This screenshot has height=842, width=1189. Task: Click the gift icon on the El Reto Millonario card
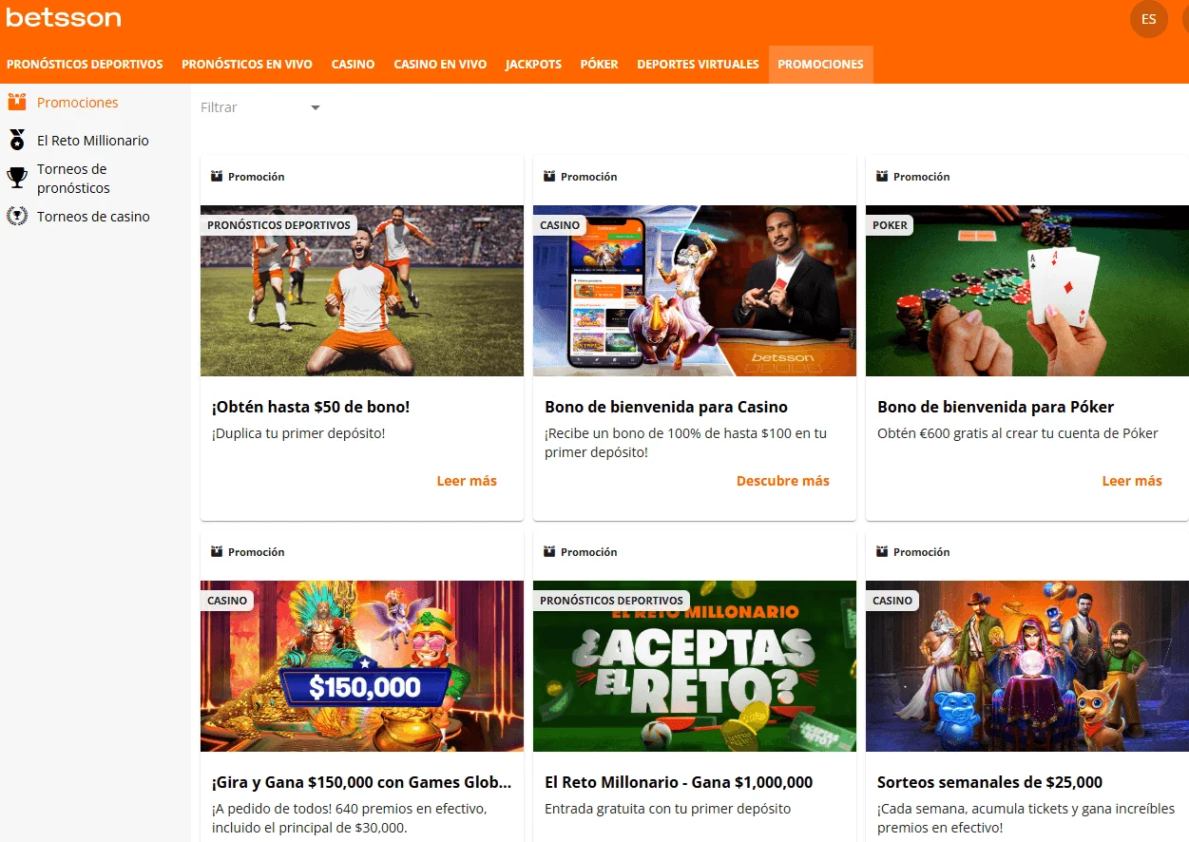[549, 551]
